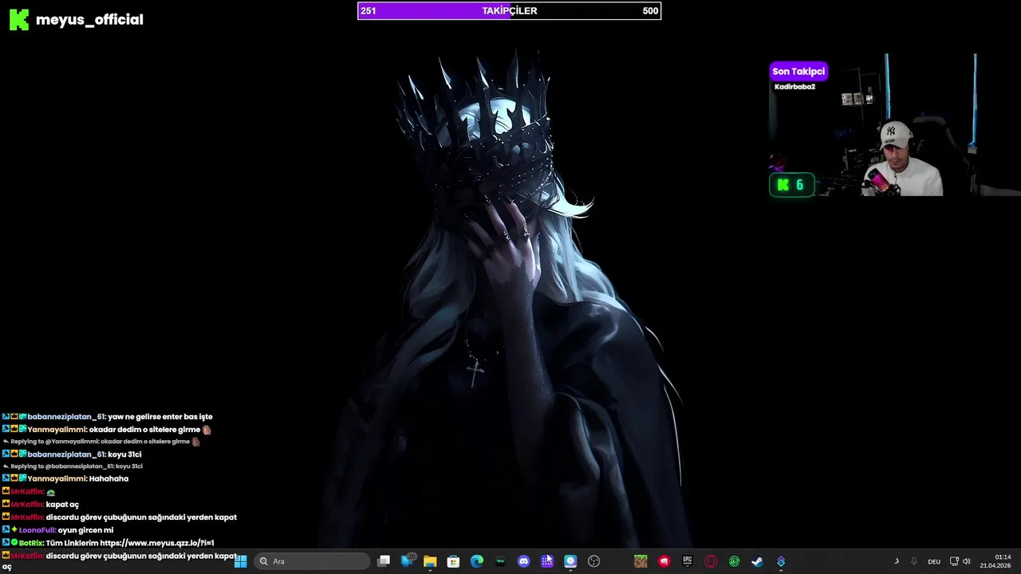Launch Microsoft Store from the taskbar
This screenshot has height=574, width=1021.
pyautogui.click(x=453, y=561)
